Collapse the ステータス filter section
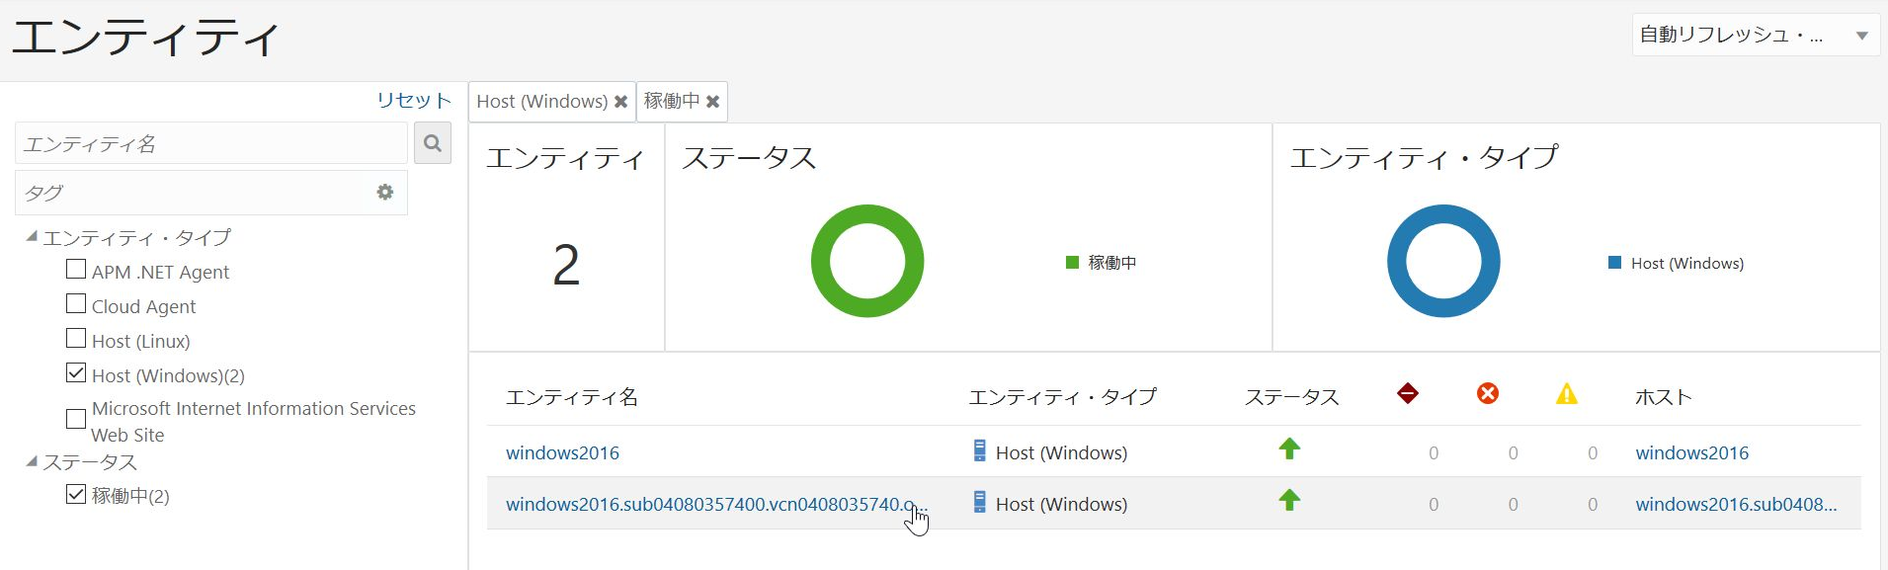Screen dimensions: 1888x570 (x=32, y=461)
